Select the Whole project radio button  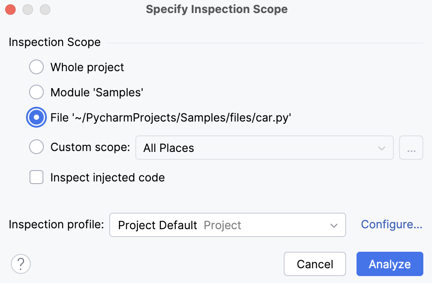[x=36, y=67]
